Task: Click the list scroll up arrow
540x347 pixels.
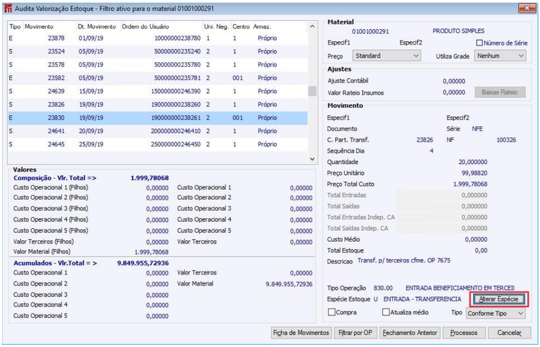Action: coord(312,26)
